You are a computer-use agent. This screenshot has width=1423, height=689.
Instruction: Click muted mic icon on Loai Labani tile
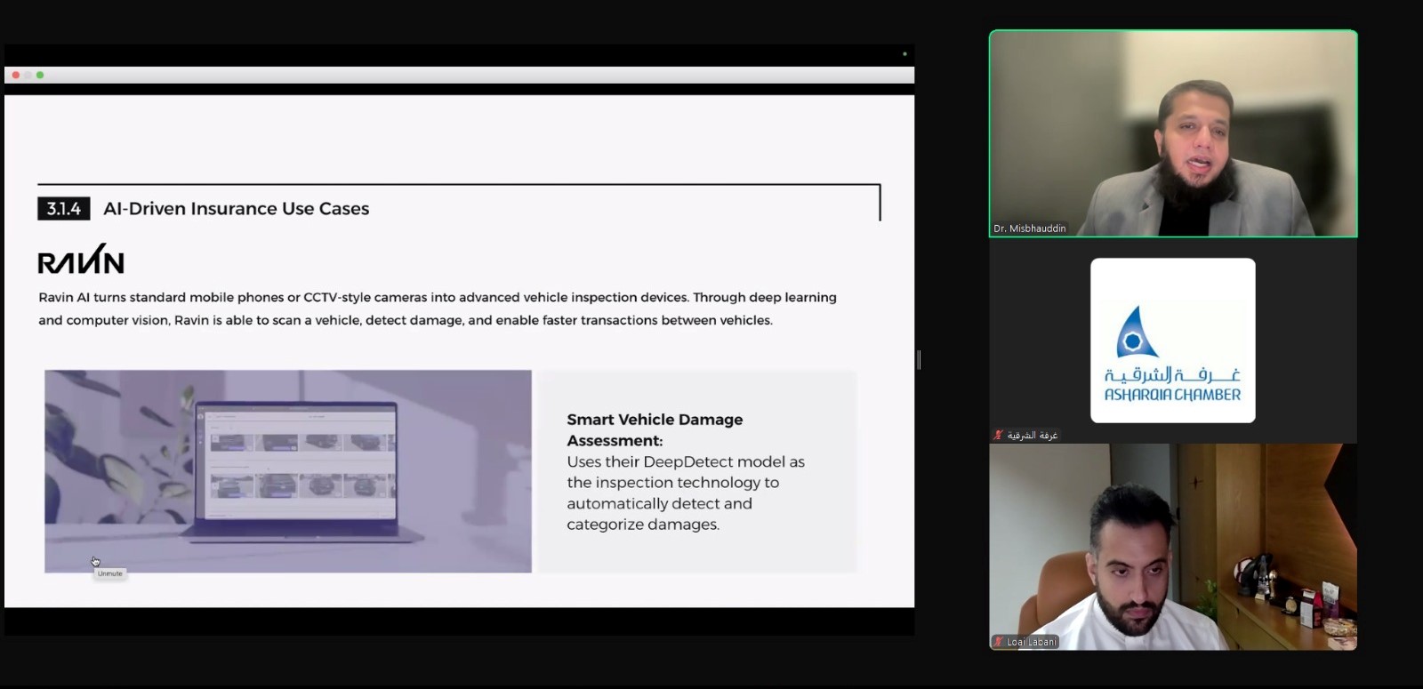tap(999, 642)
